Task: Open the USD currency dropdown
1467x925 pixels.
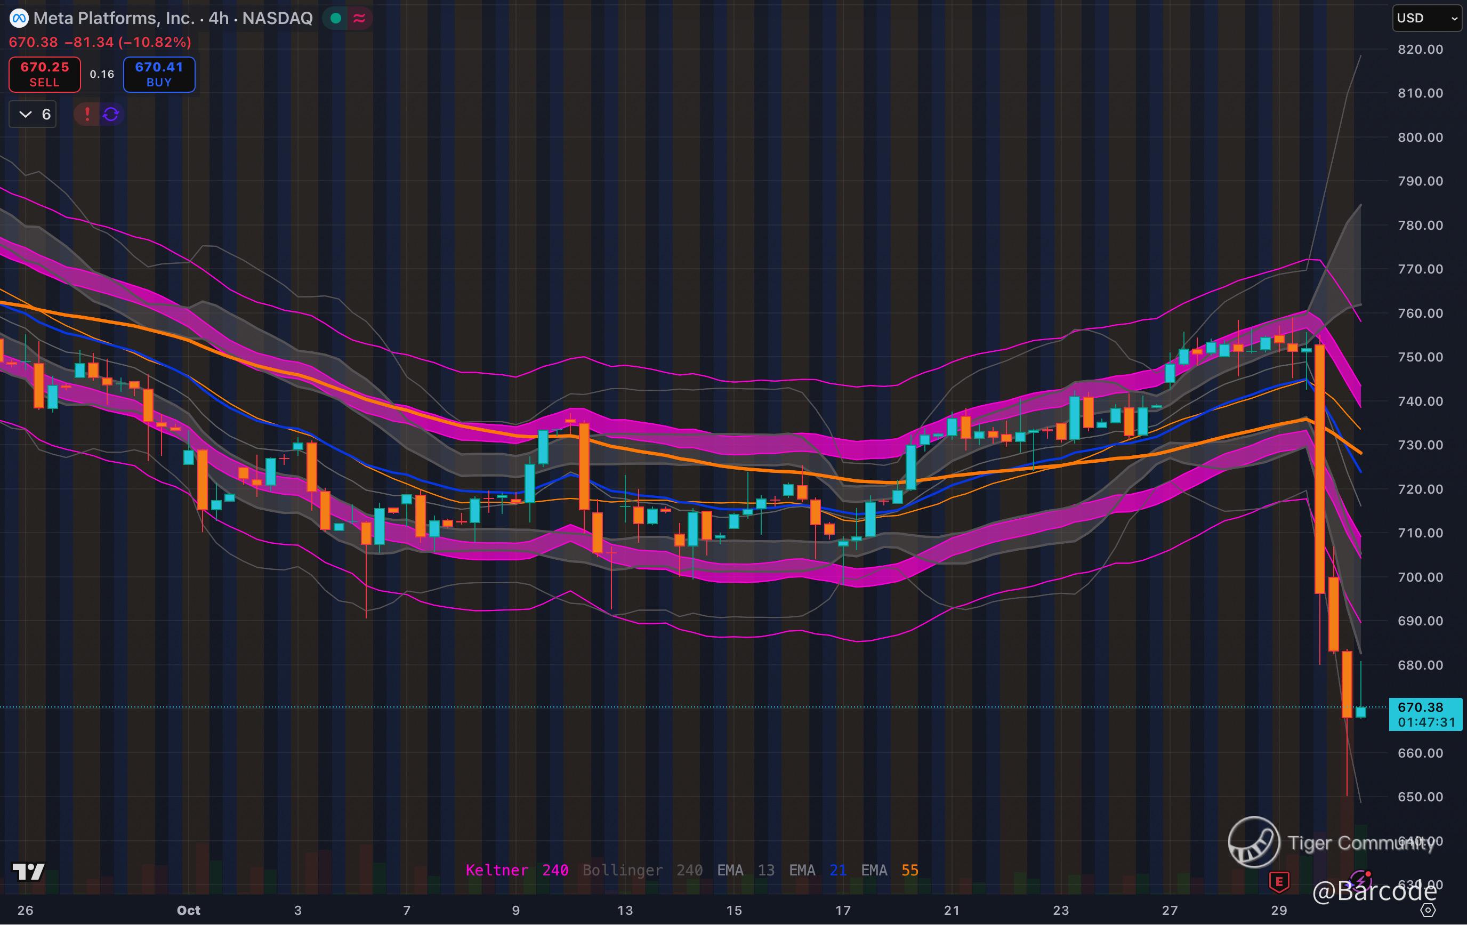Action: point(1426,18)
